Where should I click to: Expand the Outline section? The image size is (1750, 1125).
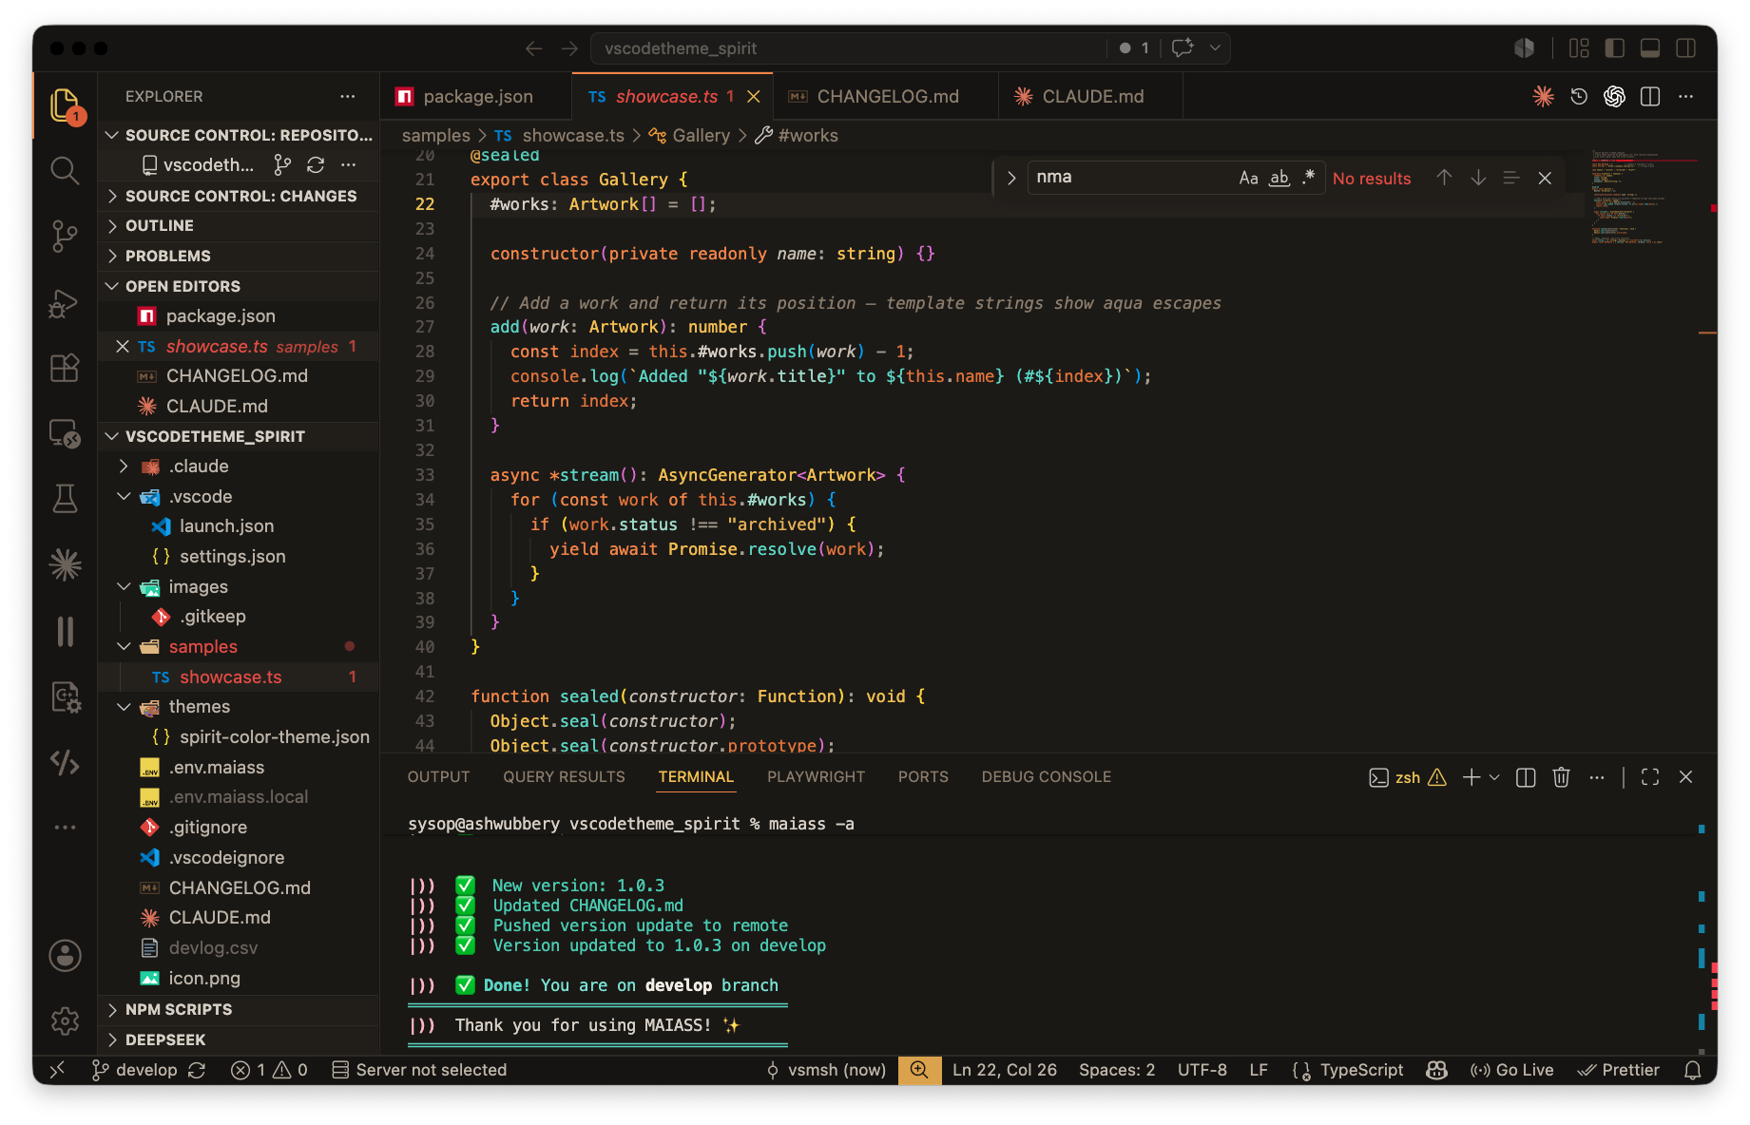[x=239, y=226]
